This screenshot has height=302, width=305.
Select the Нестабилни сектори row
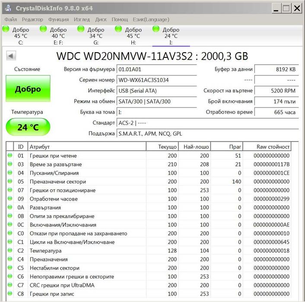[x=149, y=268]
